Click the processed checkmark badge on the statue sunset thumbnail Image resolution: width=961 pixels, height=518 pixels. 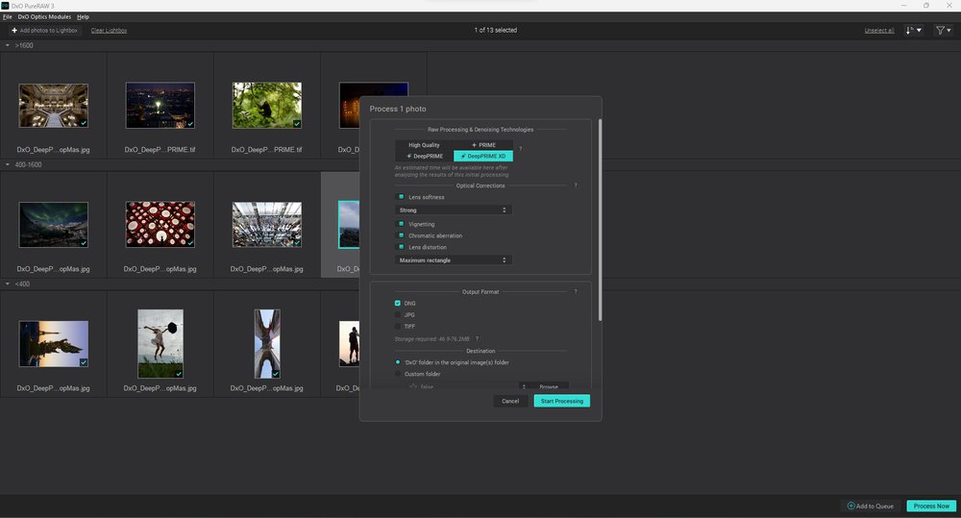(84, 361)
